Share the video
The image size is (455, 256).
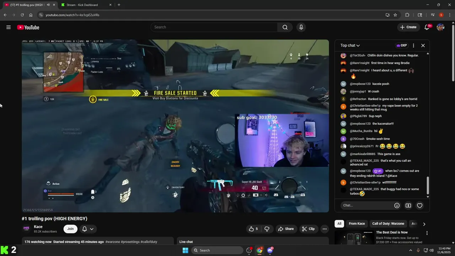tap(286, 229)
